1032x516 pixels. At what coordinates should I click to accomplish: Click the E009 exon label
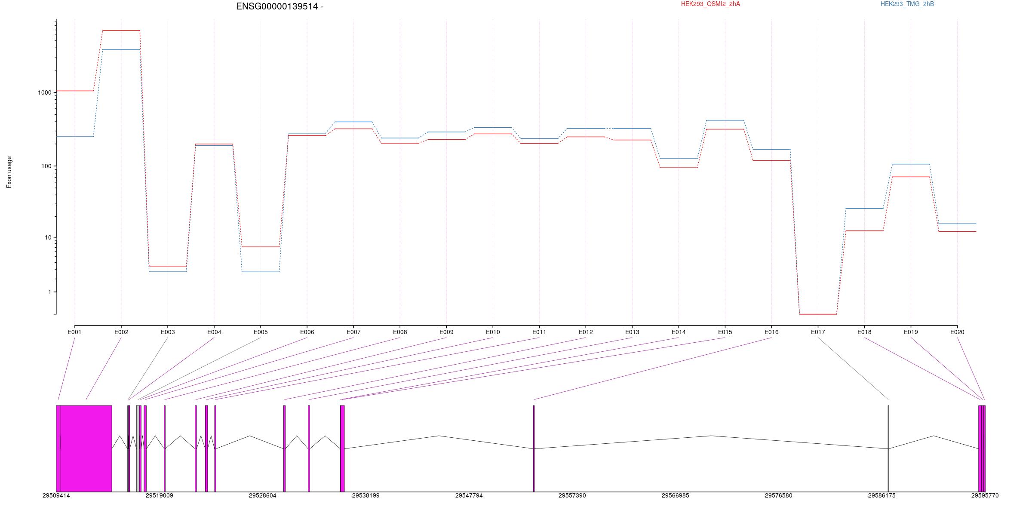(446, 332)
